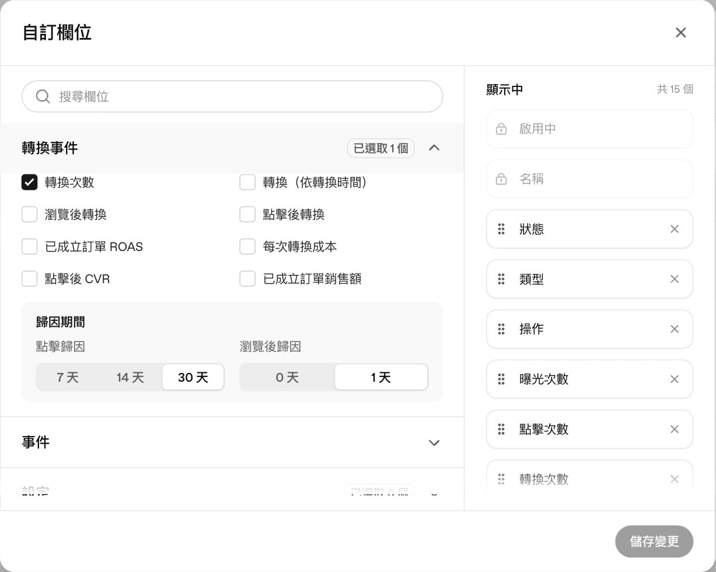Viewport: 716px width, 572px height.
Task: Check 轉換（依轉換時間）checkbox
Action: point(247,183)
